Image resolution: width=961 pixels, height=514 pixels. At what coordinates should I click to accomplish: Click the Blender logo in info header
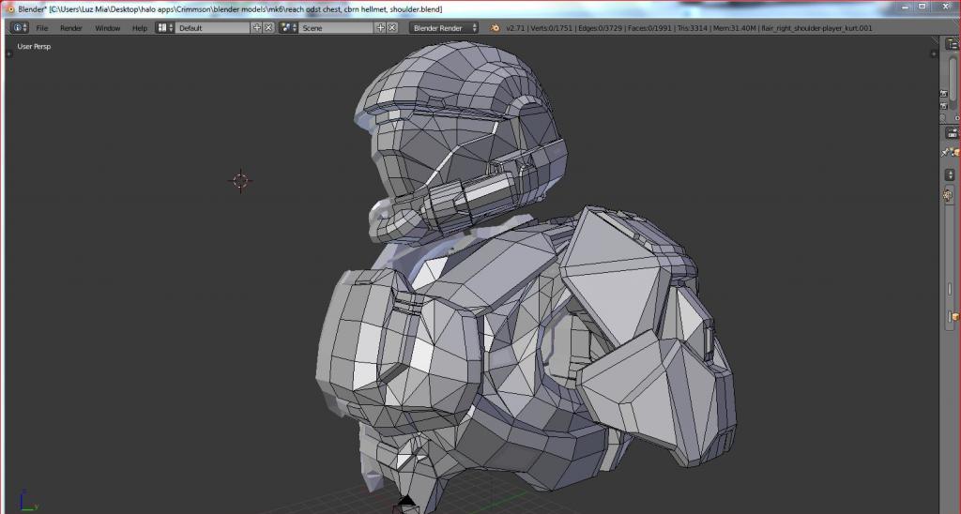coord(495,27)
